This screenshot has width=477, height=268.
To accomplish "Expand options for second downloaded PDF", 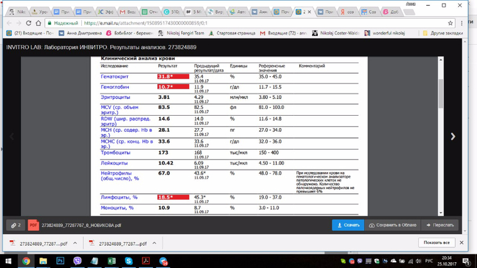I will pos(154,243).
